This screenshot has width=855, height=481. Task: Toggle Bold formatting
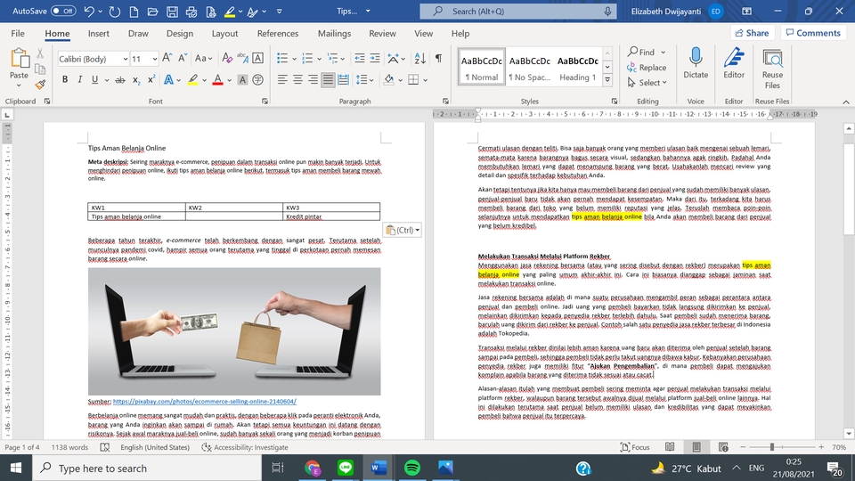[x=65, y=79]
